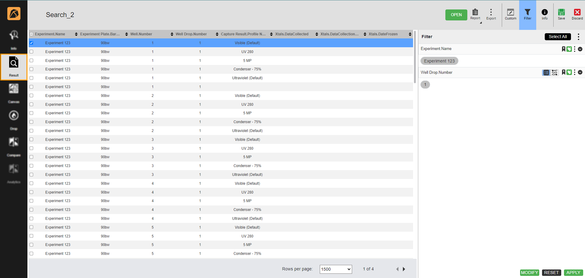Toggle the Filter funnel icon
This screenshot has width=585, height=278.
point(527,14)
